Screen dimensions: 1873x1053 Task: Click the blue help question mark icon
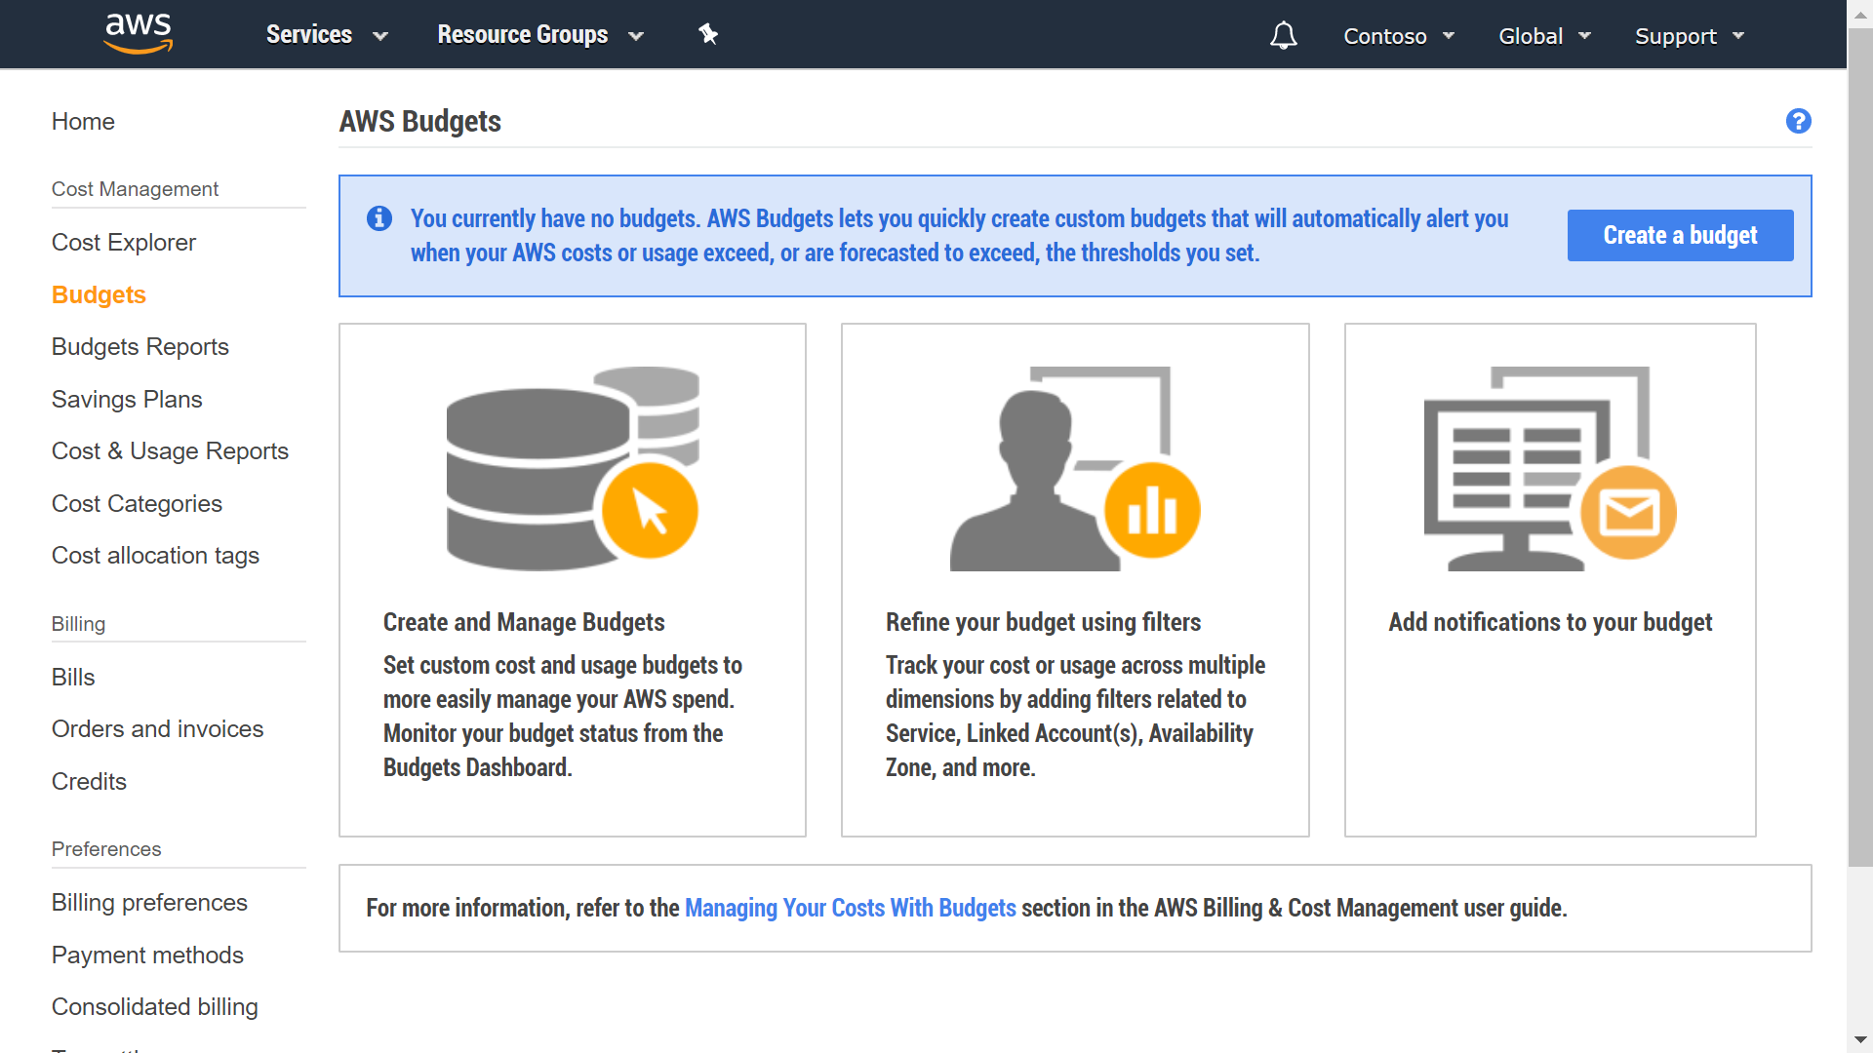click(x=1798, y=121)
